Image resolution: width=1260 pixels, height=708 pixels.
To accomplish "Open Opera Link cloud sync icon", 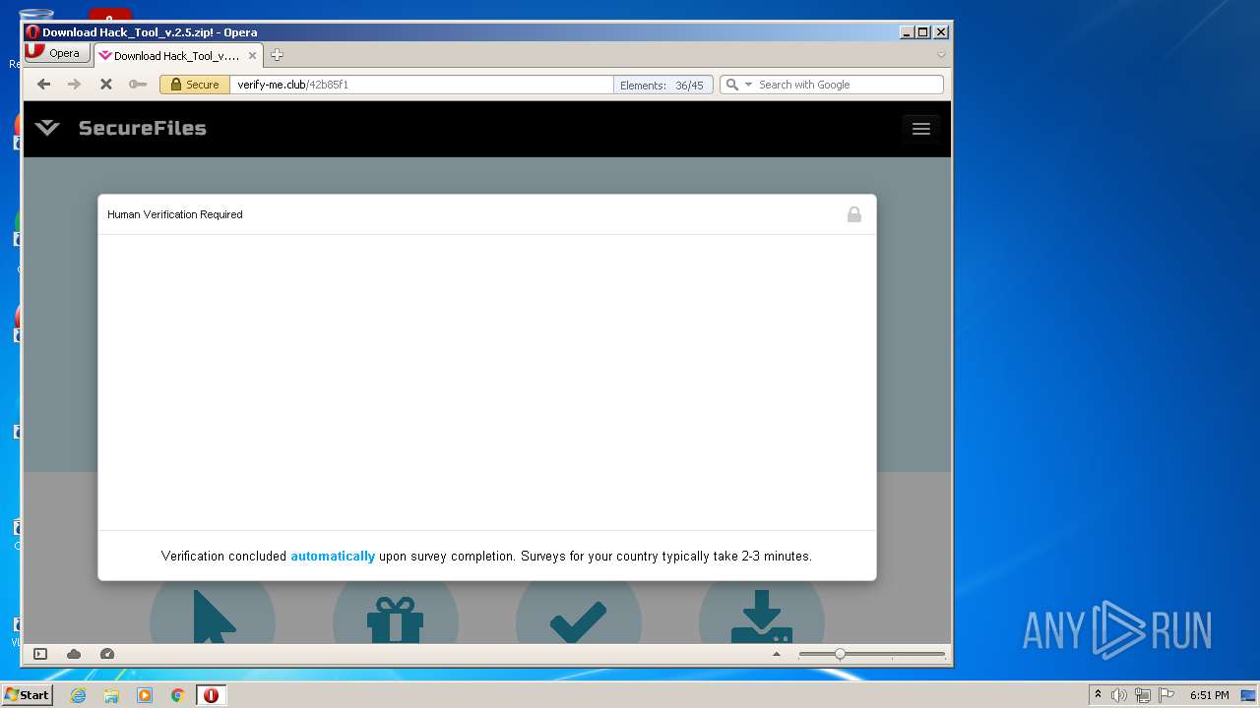I will (x=74, y=654).
